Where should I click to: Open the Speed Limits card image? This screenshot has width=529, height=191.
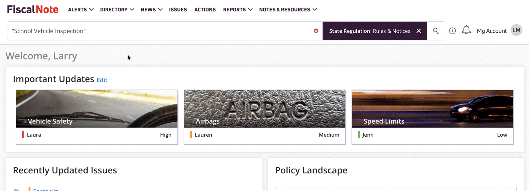click(x=433, y=109)
